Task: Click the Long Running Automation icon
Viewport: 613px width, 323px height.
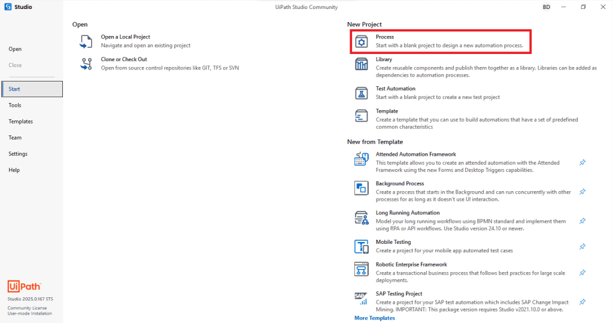Action: [361, 217]
